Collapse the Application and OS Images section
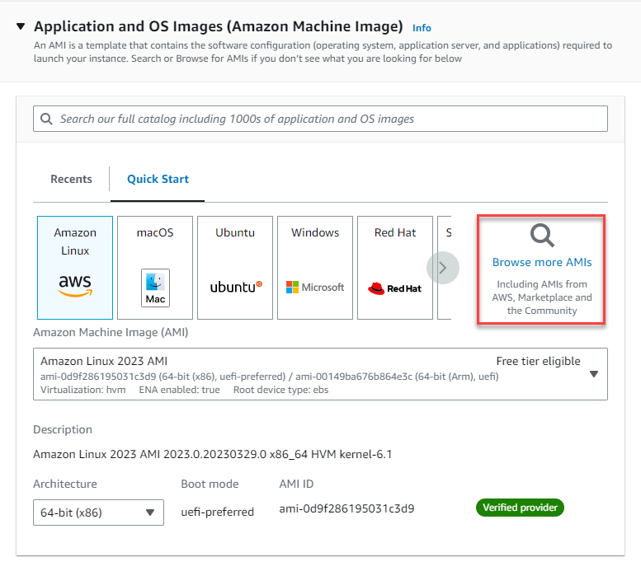641x571 pixels. (21, 26)
